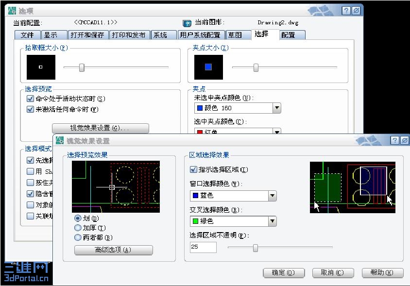Click the 选项 dialog application icon
The height and width of the screenshot is (286, 410).
[x=12, y=11]
